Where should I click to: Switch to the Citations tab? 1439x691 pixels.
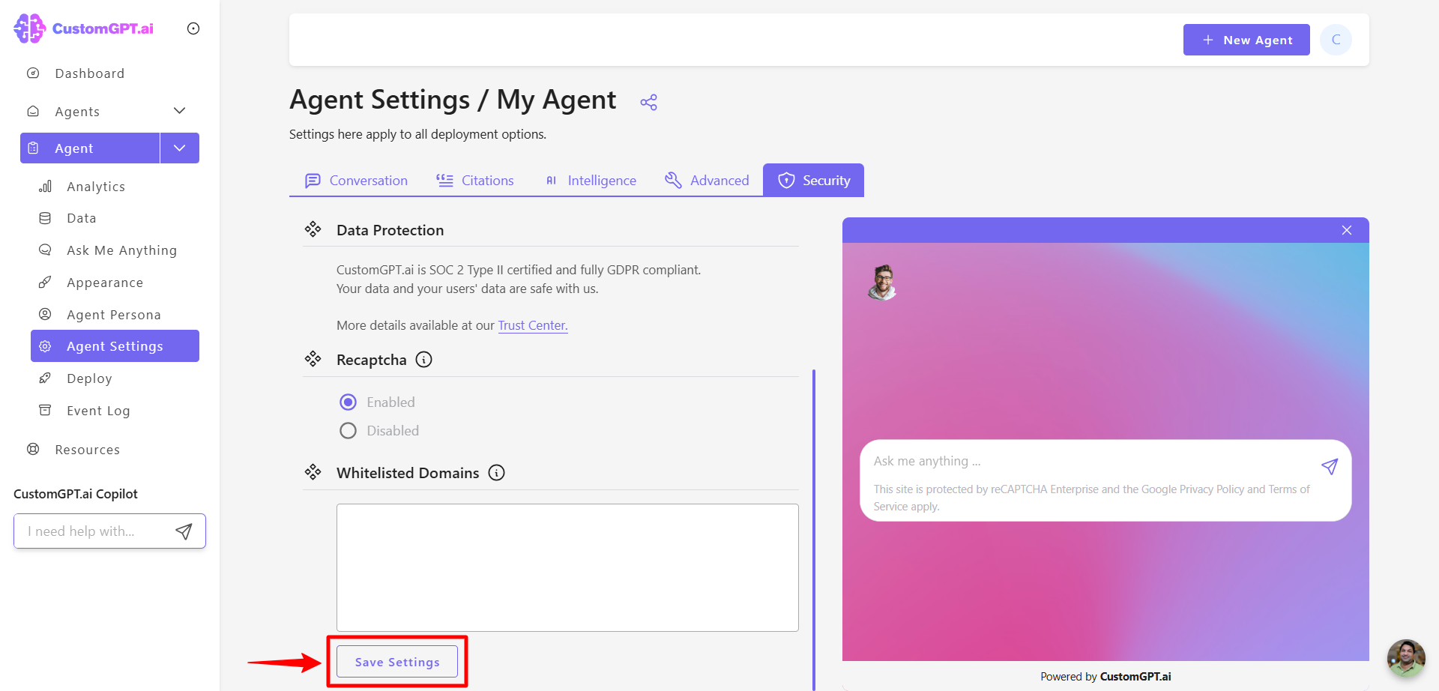pos(475,181)
